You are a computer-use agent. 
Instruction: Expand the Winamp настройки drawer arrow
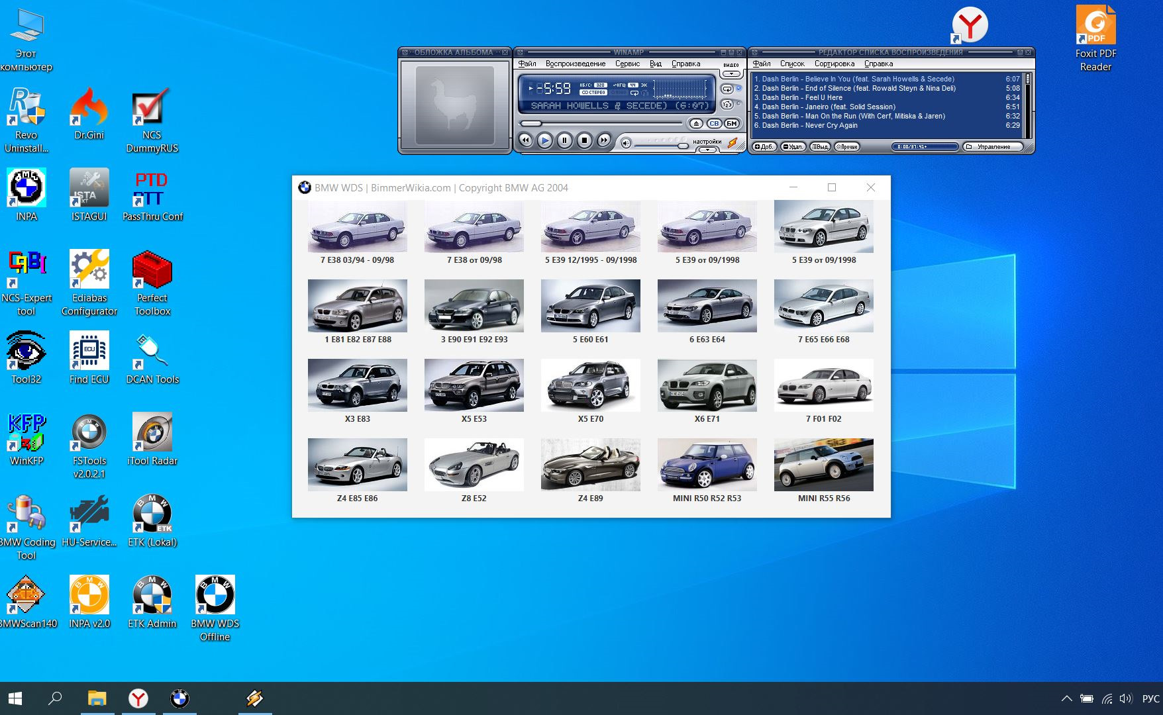(707, 150)
